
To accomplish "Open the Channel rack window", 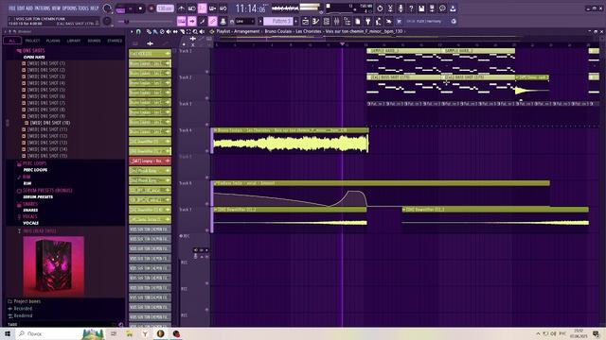I will coord(327,21).
